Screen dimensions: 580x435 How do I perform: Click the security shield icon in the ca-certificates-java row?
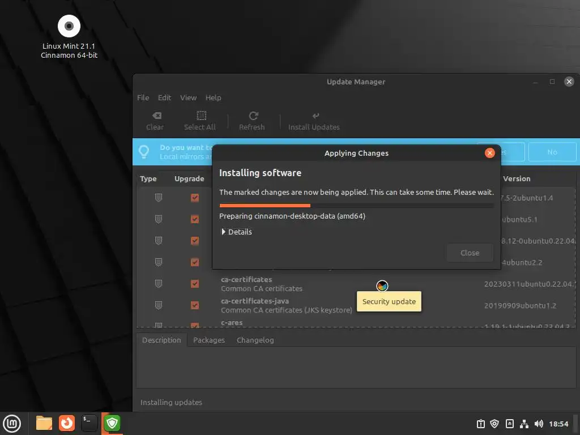(159, 305)
